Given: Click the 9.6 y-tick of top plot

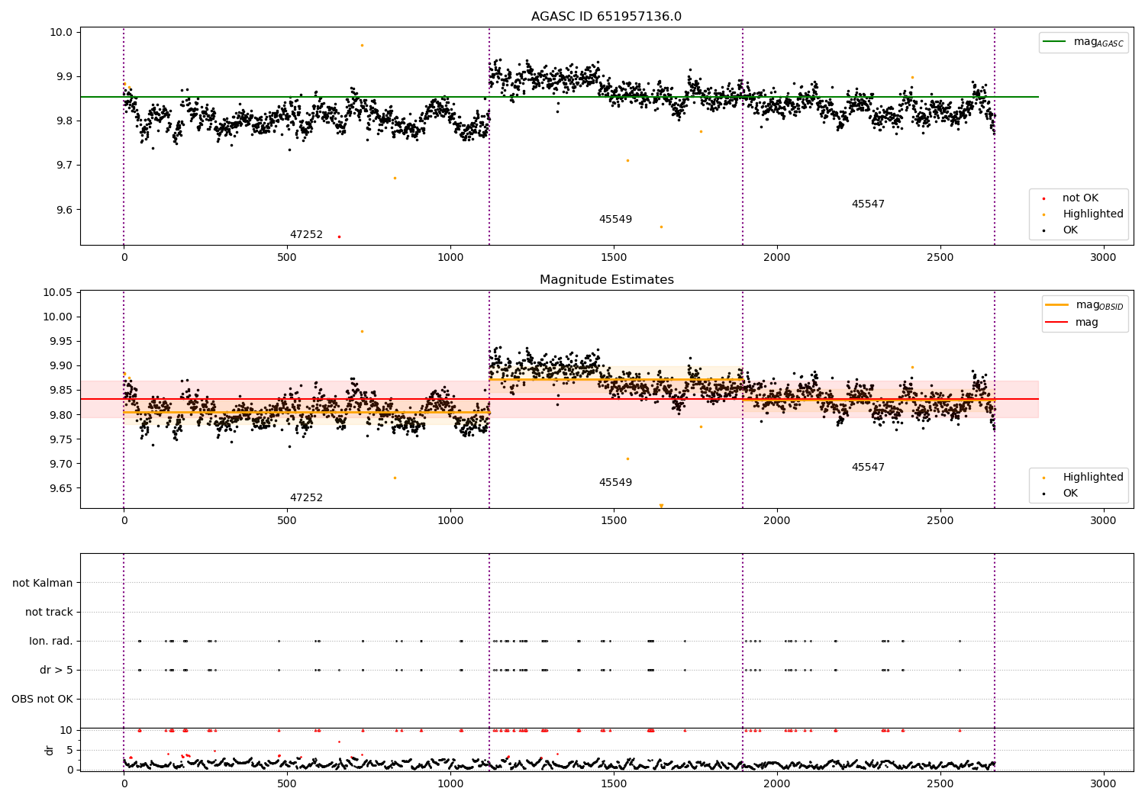Looking at the screenshot, I should pyautogui.click(x=65, y=211).
